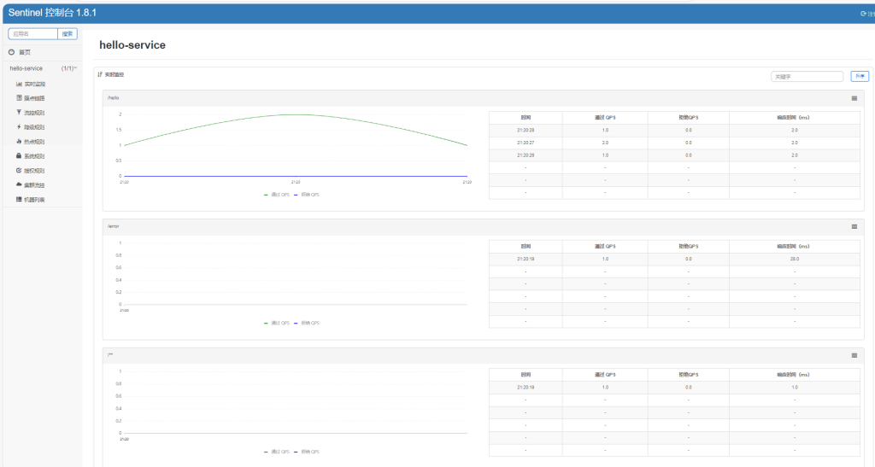Screen dimensions: 875x467
Task: Toggle 通过 QPS legend in /error chart
Action: click(277, 323)
